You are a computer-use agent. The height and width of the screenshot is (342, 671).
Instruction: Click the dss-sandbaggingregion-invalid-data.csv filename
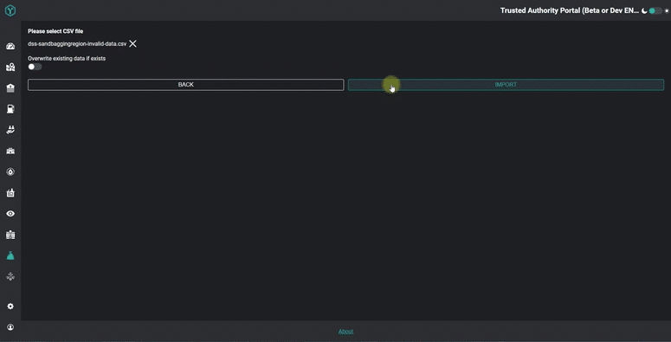point(77,43)
